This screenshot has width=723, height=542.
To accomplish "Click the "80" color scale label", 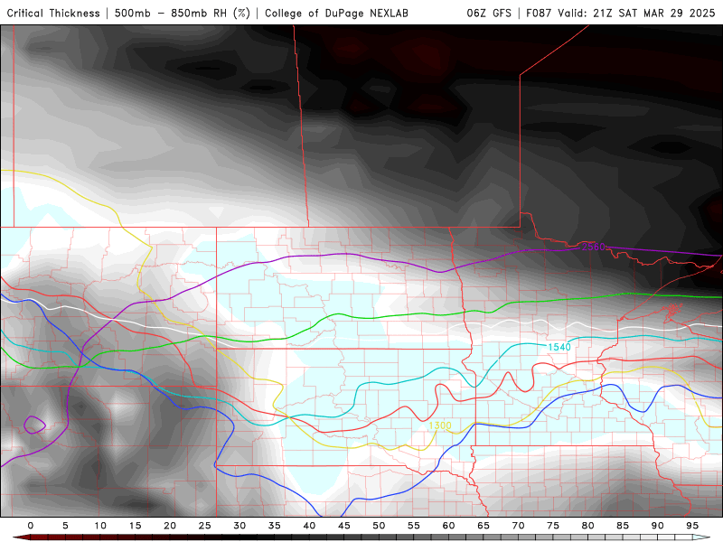I will point(588,526).
